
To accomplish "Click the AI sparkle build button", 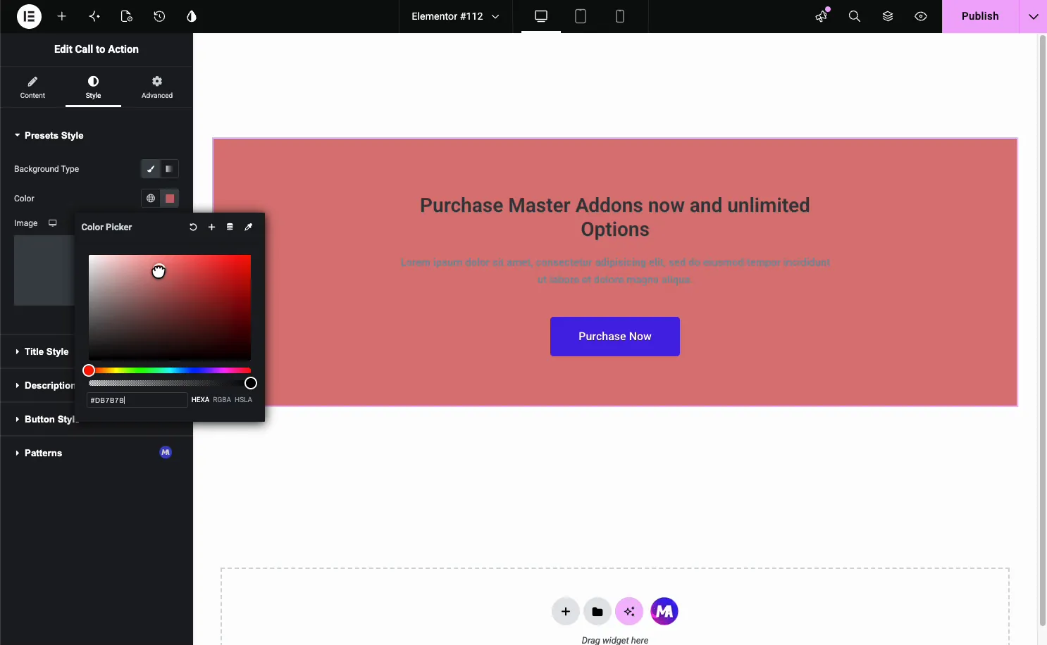I will click(x=629, y=611).
